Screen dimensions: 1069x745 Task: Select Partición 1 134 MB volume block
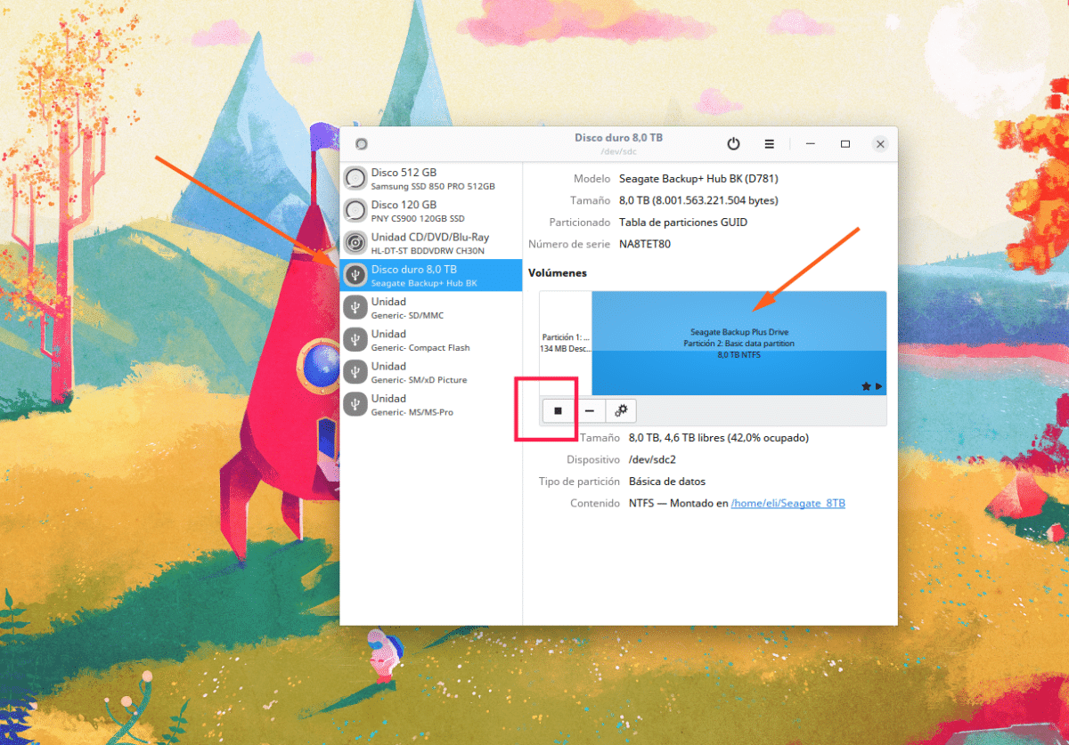click(566, 343)
